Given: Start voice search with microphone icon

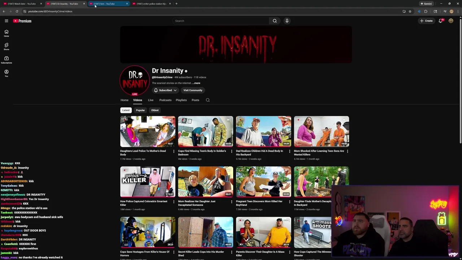Looking at the screenshot, I should (287, 21).
